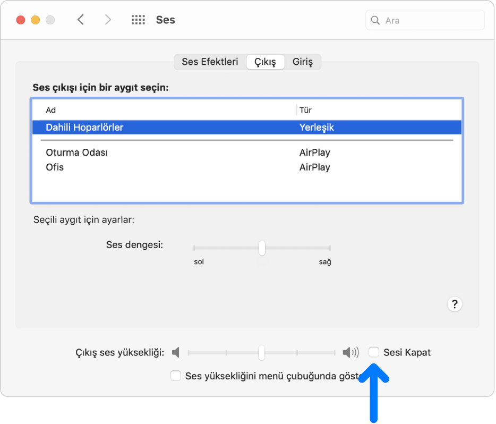Click the sağ label under the balance slider
This screenshot has height=424, width=496.
click(x=325, y=261)
